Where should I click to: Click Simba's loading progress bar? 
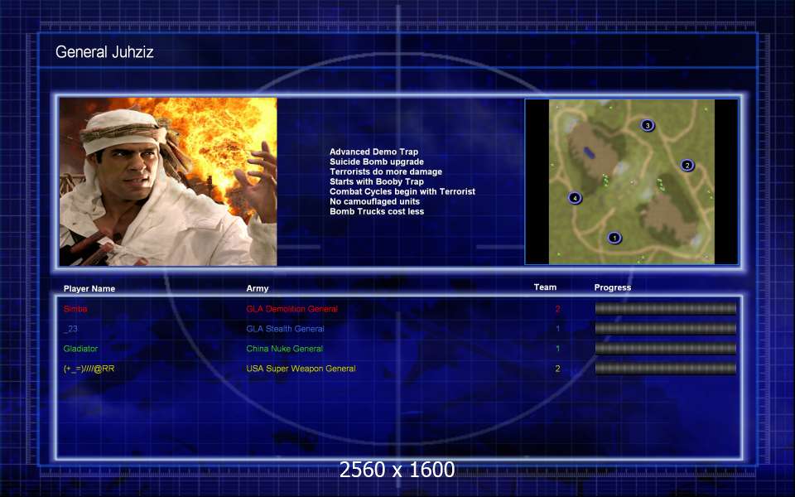pyautogui.click(x=665, y=308)
